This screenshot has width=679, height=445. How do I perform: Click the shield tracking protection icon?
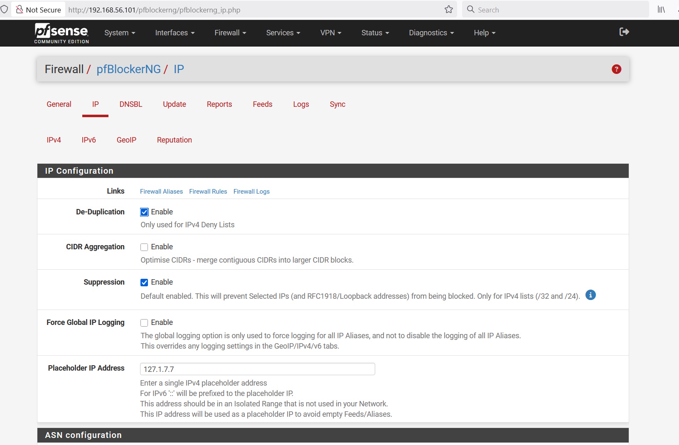4,10
